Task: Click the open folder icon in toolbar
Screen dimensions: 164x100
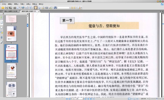Action: (3, 8)
